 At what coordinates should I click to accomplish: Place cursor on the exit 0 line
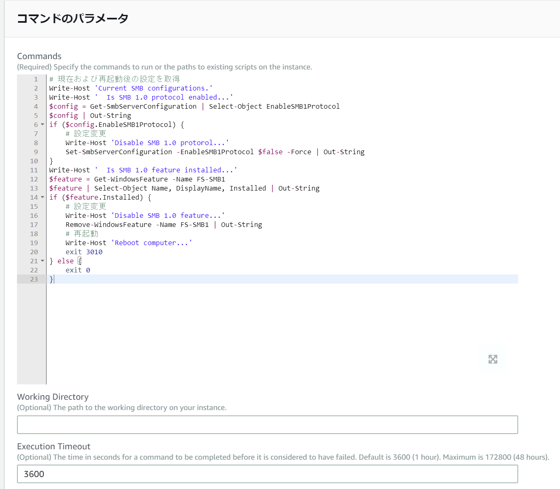pos(78,270)
